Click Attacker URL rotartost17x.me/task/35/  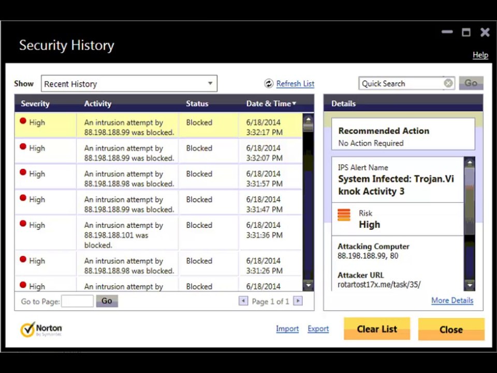coord(379,284)
